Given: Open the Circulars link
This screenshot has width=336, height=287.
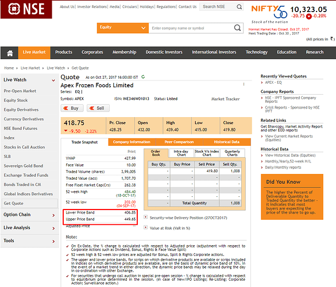Looking at the screenshot, I should (x=129, y=7).
